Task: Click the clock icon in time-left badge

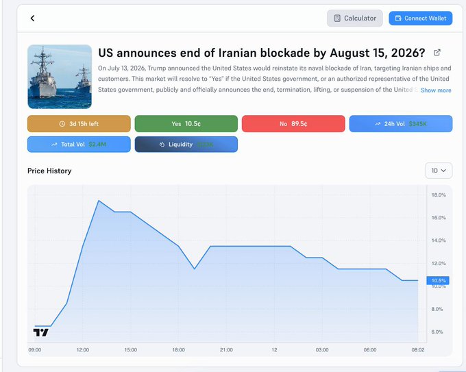Action: point(62,124)
